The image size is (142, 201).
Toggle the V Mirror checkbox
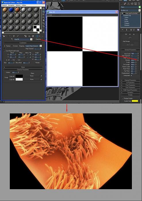(x=27, y=57)
